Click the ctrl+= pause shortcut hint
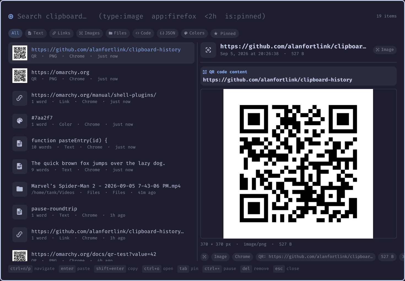Screen dimensions: 405x281 219,269
